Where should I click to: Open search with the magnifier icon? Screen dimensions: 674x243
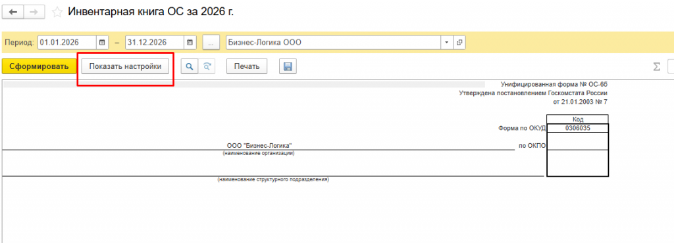pos(189,66)
